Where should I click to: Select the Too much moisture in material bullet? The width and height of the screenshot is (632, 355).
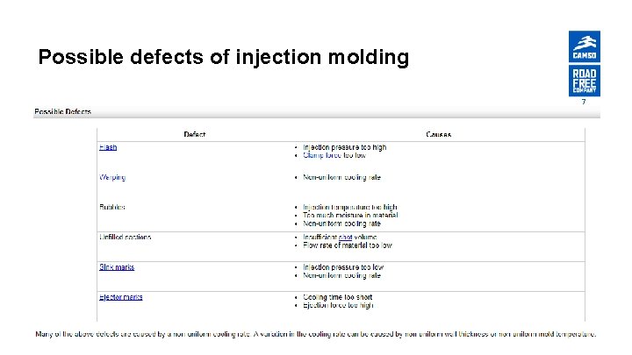350,216
